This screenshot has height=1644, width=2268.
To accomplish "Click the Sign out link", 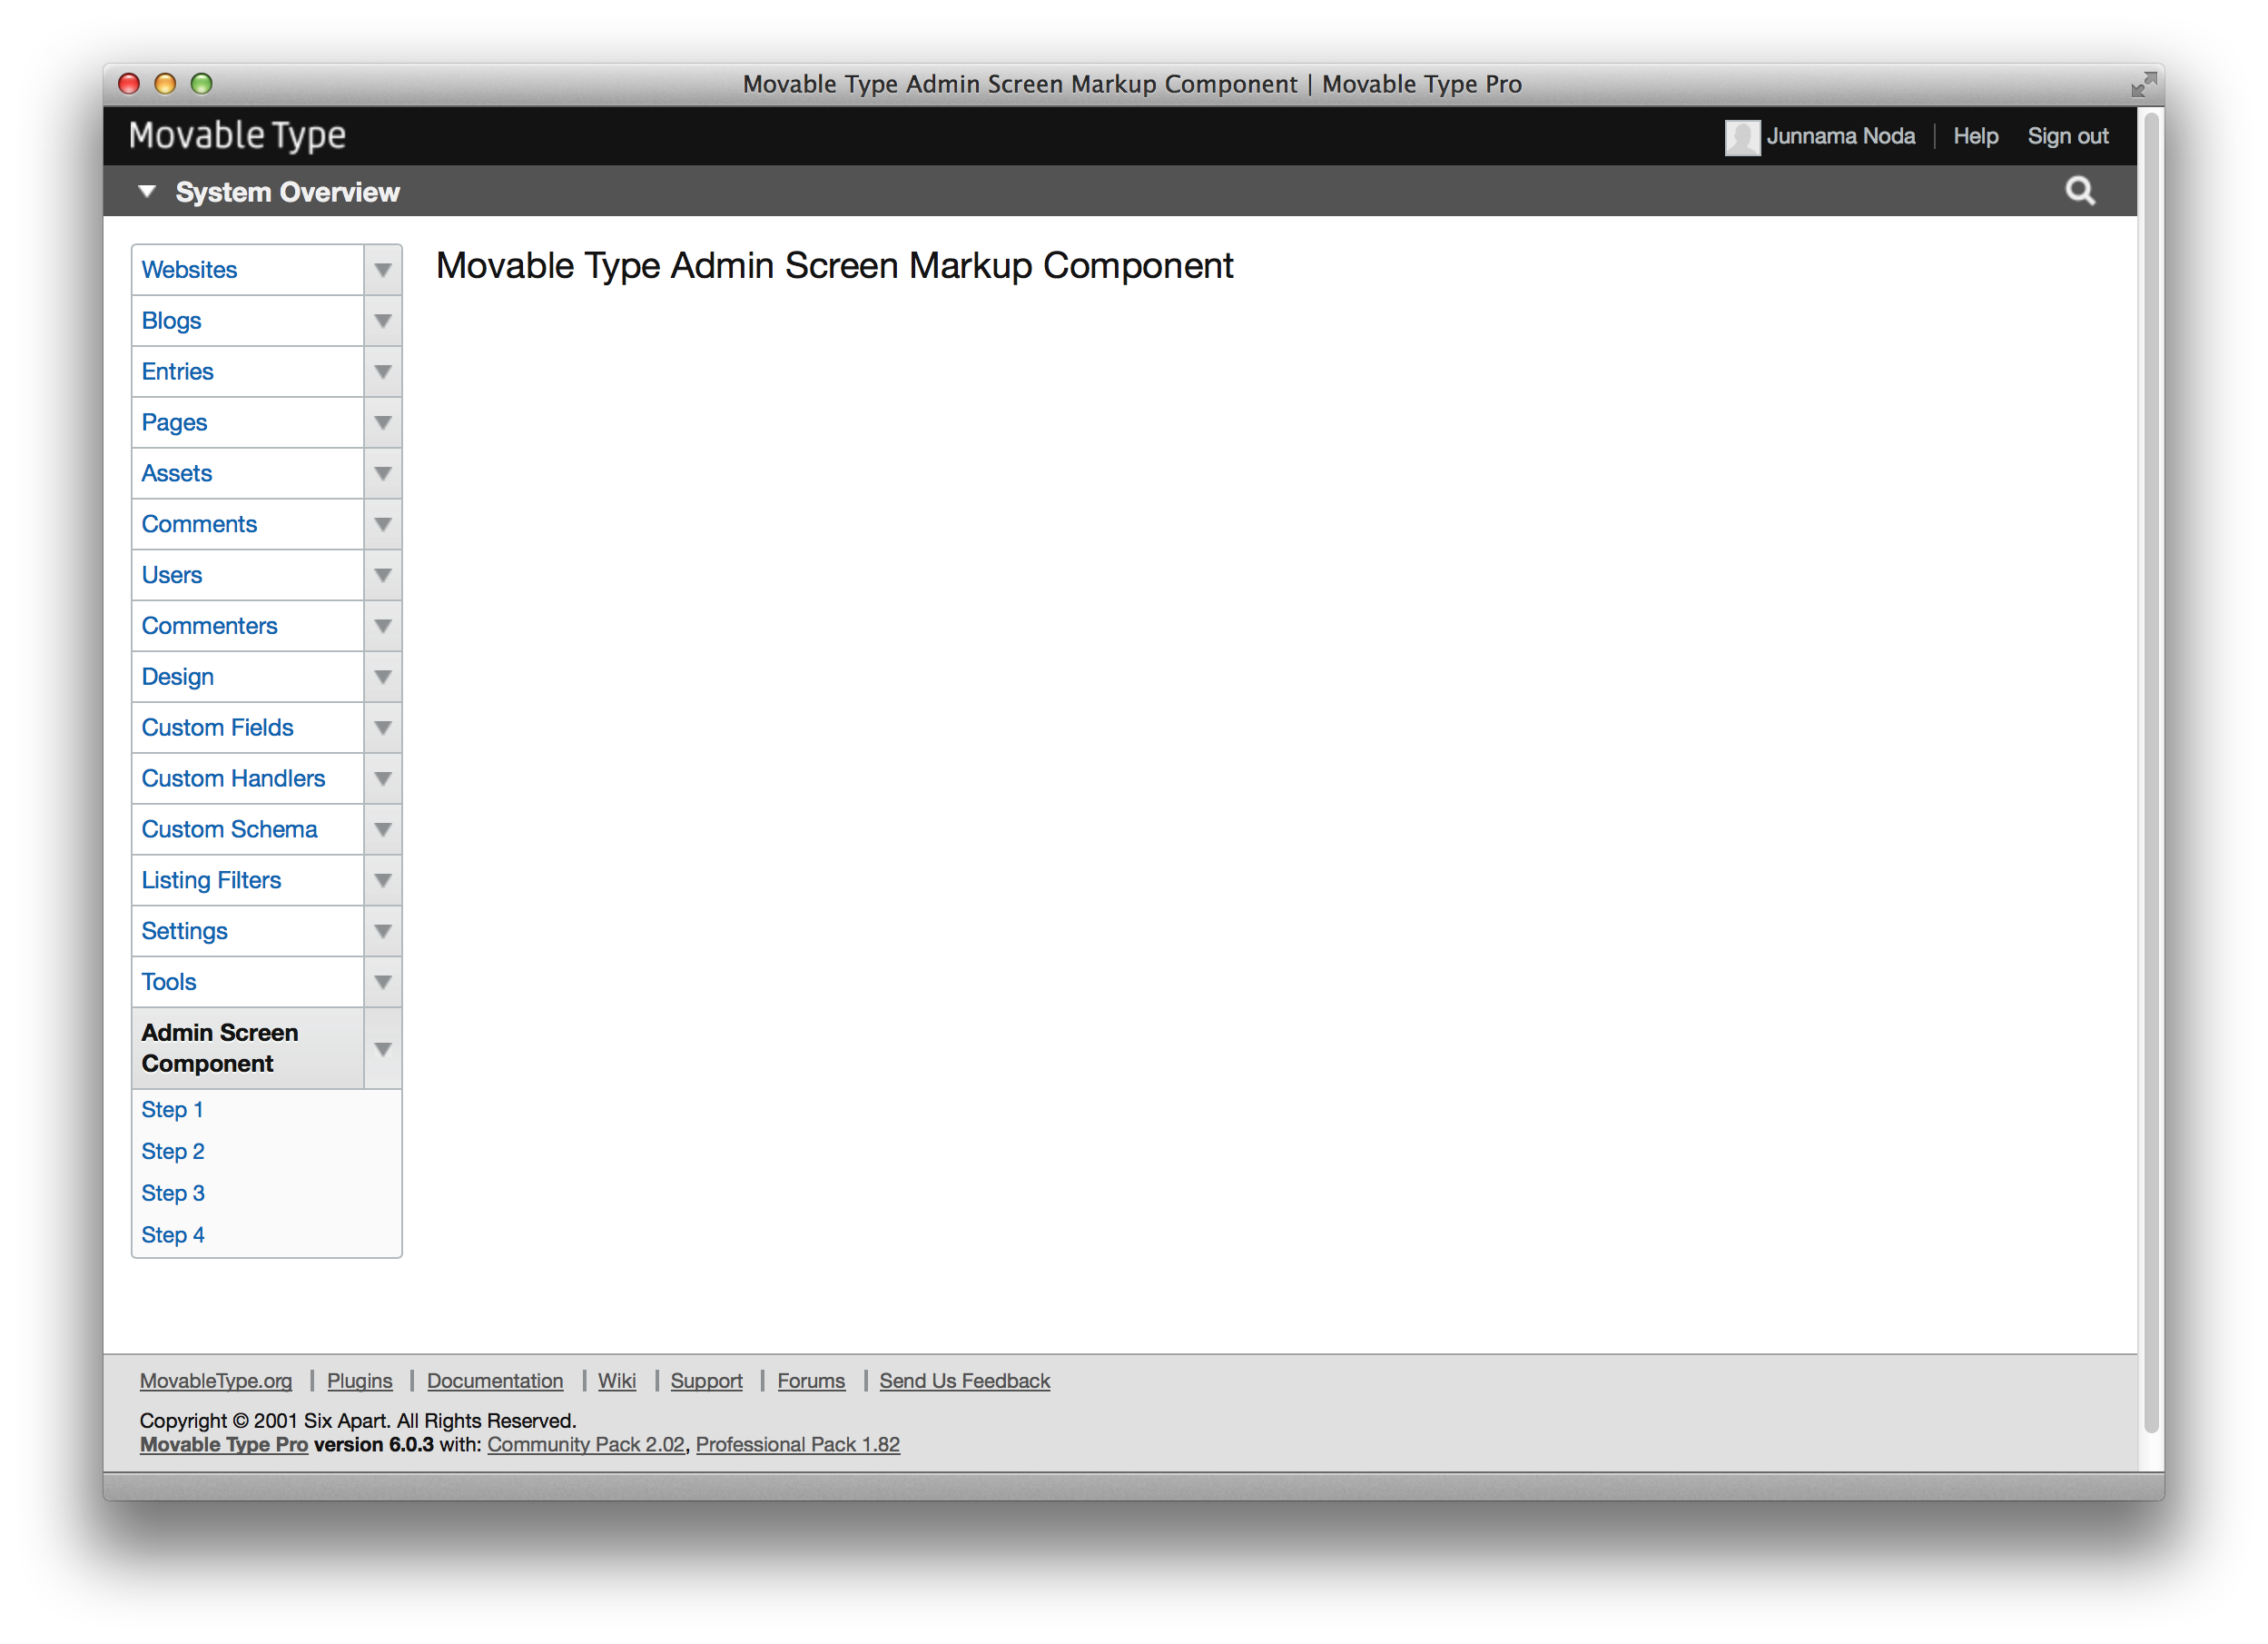I will point(2067,136).
